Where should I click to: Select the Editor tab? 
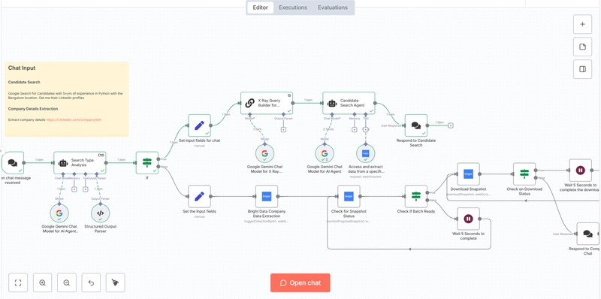point(260,8)
